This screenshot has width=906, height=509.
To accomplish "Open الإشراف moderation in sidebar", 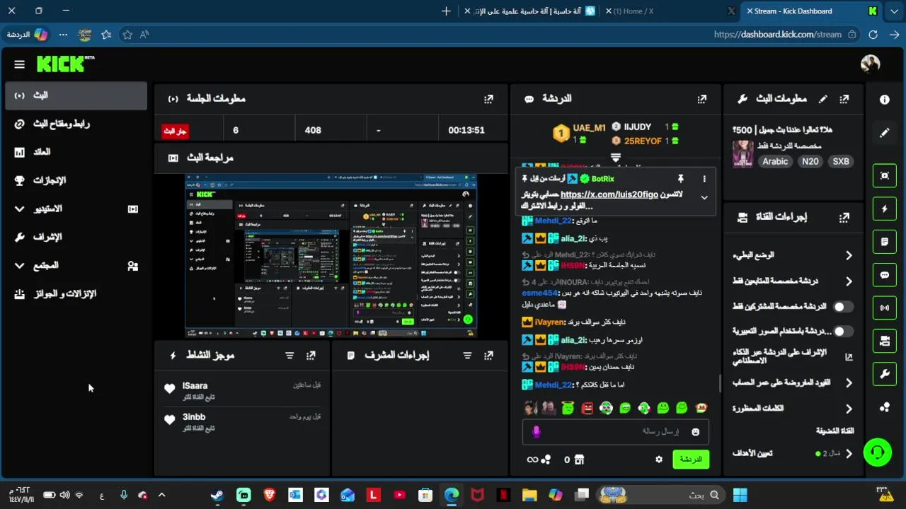I will tap(76, 237).
